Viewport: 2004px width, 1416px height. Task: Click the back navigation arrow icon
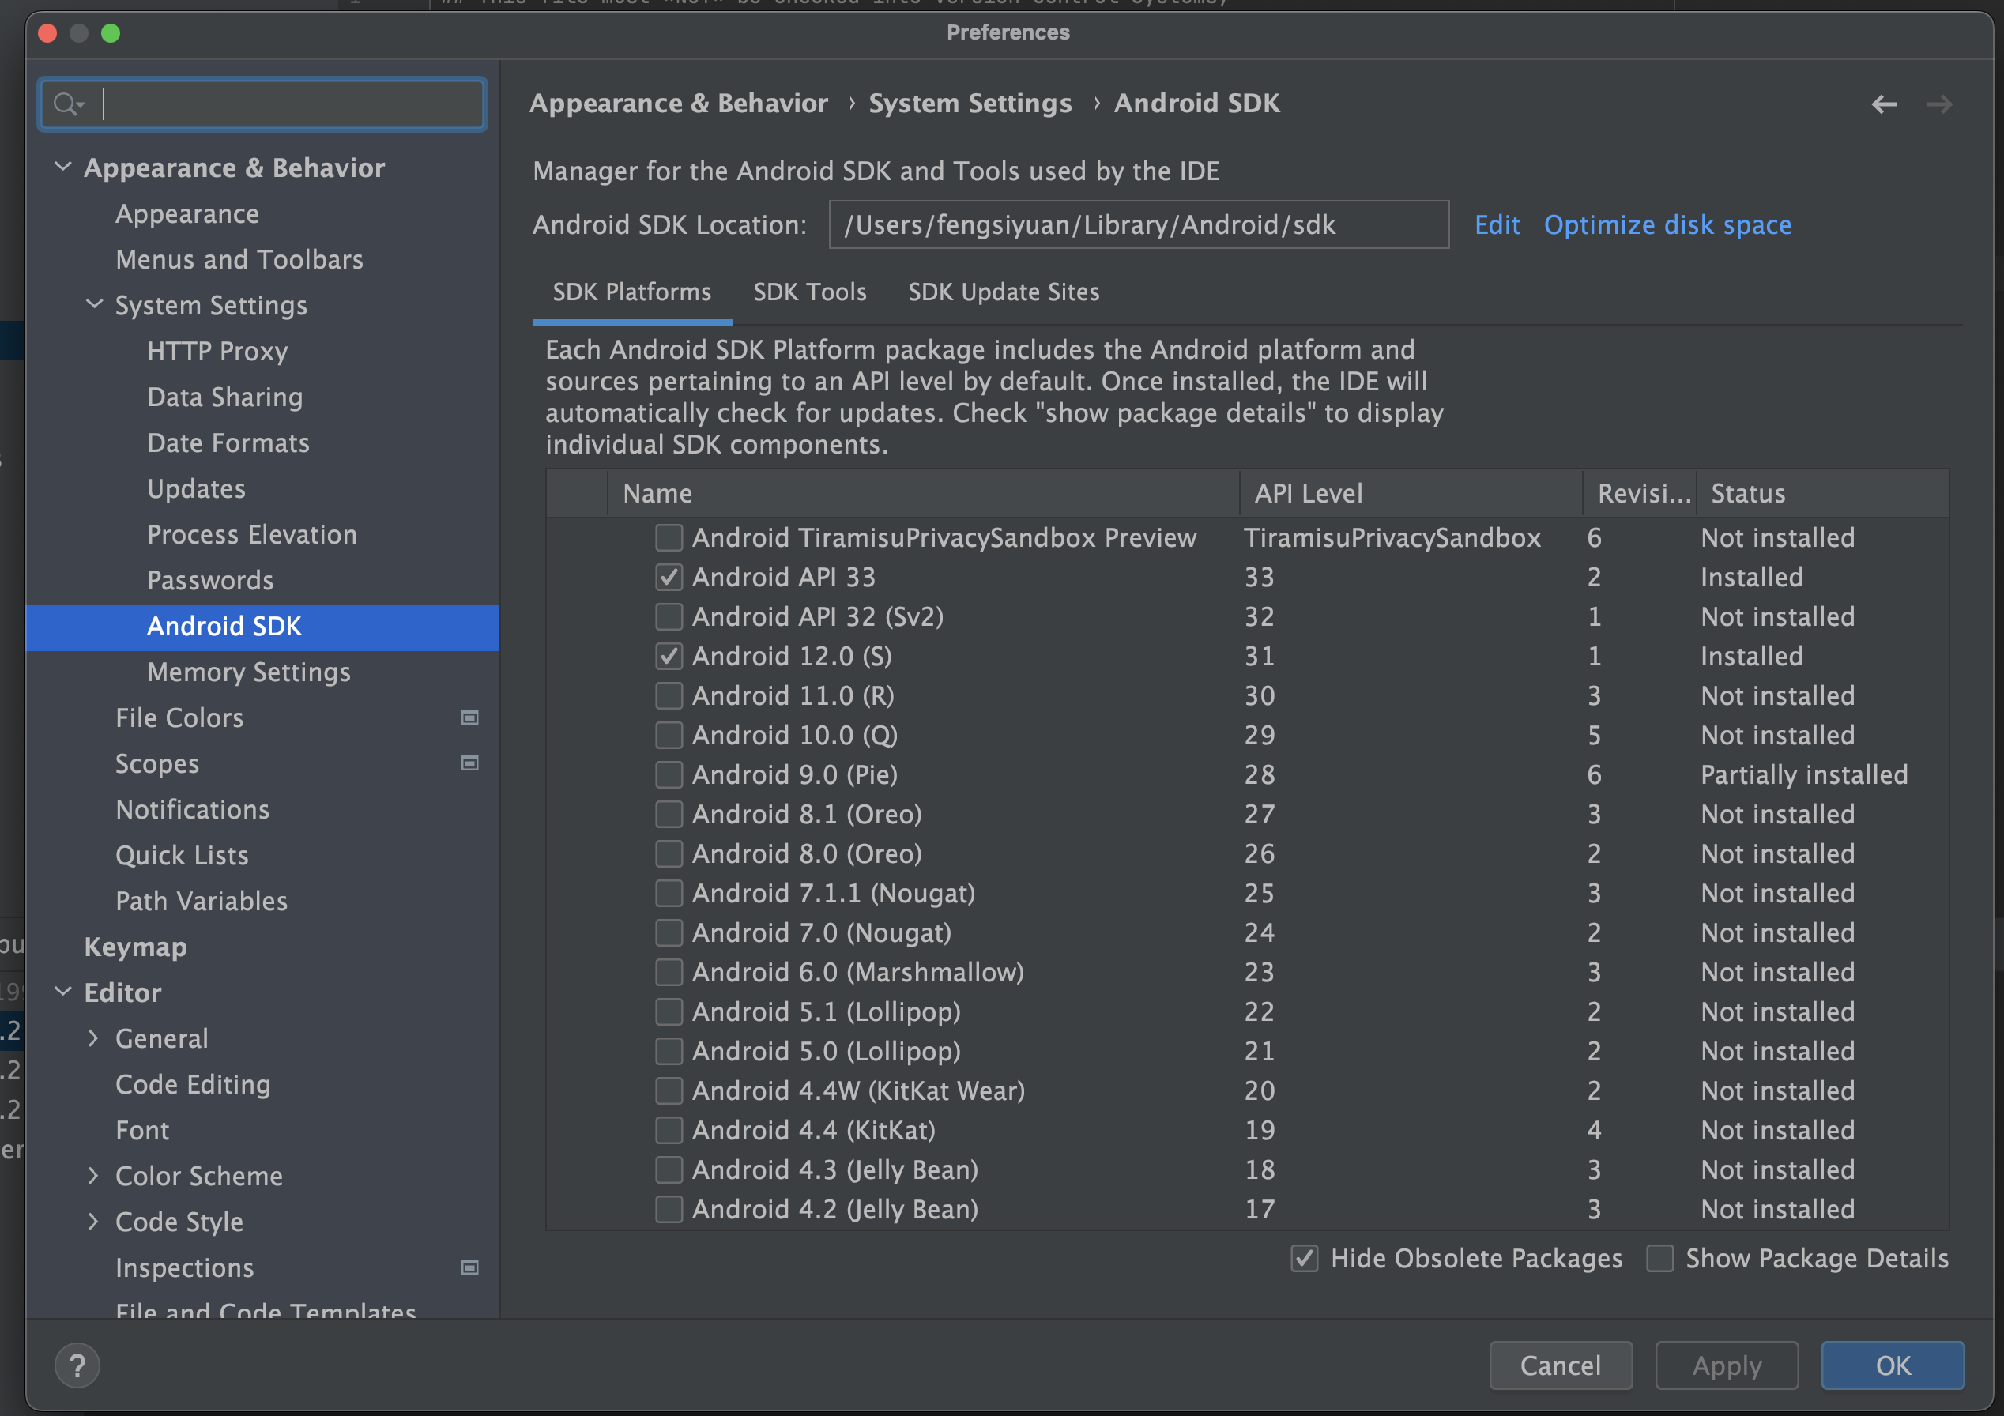pos(1884,105)
